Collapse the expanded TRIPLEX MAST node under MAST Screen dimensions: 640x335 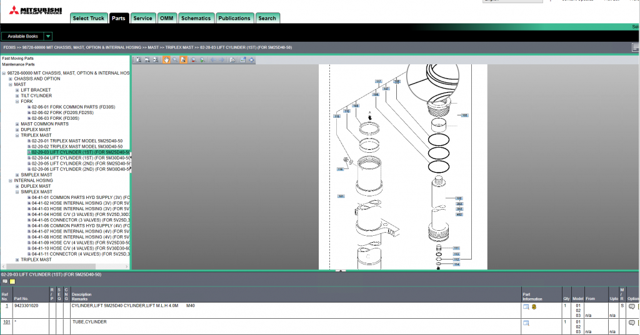pyautogui.click(x=17, y=136)
